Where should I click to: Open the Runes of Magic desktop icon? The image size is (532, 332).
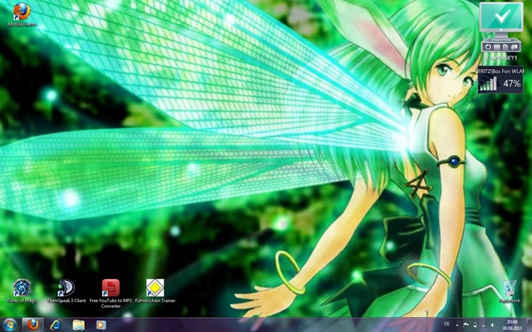coord(23,288)
